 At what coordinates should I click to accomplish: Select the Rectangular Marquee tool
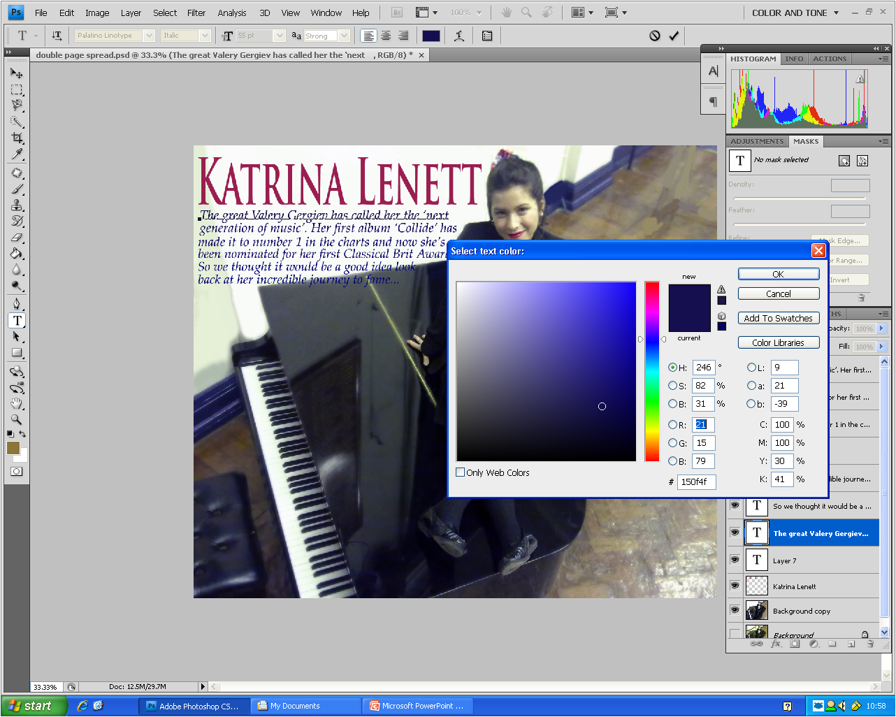[x=17, y=89]
